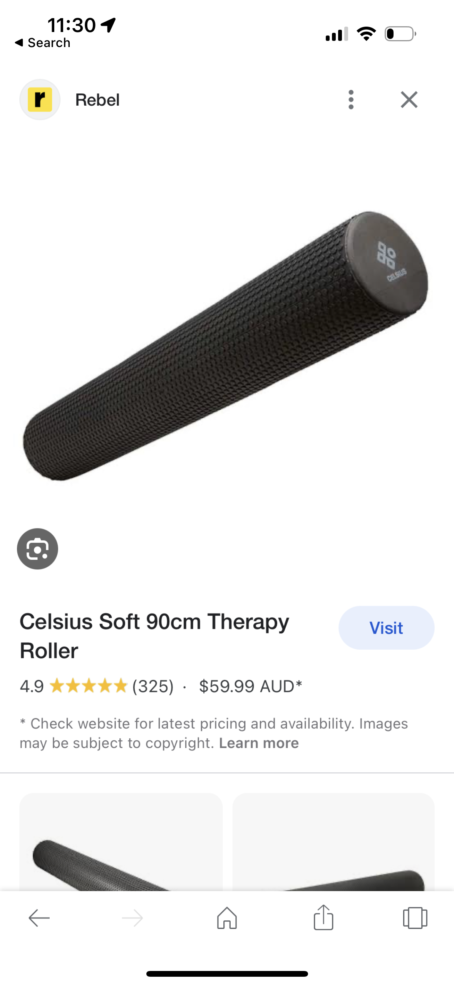The width and height of the screenshot is (454, 986).
Task: Close the Rebel image preview panel
Action: [409, 100]
